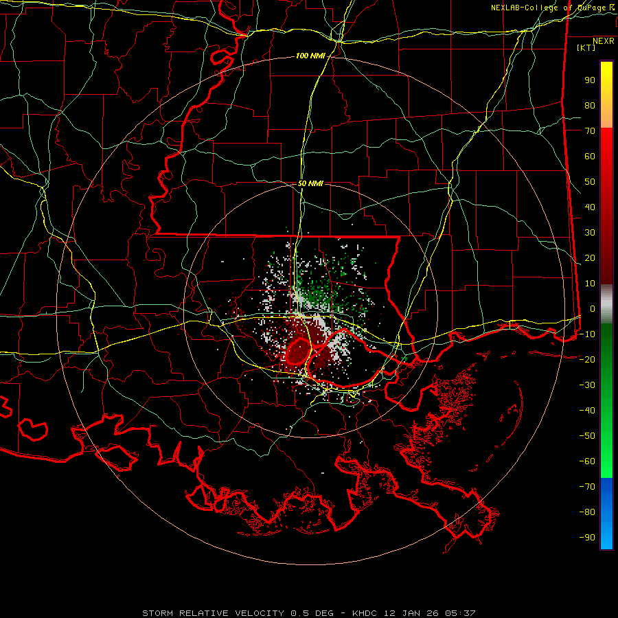The height and width of the screenshot is (618, 618).
Task: Click the 90 value on the velocity scale
Action: pos(590,80)
